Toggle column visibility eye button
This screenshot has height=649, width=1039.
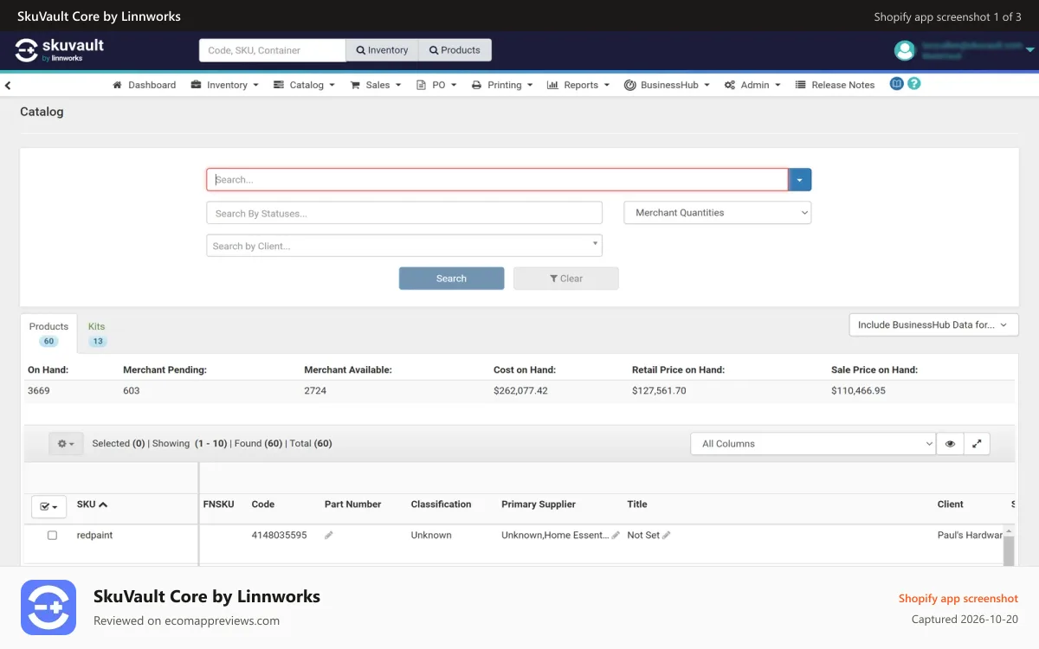950,444
